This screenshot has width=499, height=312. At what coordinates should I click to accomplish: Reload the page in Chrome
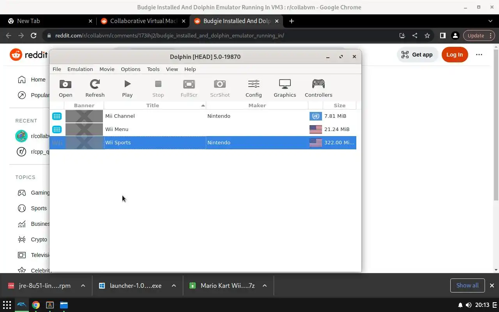coord(34,35)
